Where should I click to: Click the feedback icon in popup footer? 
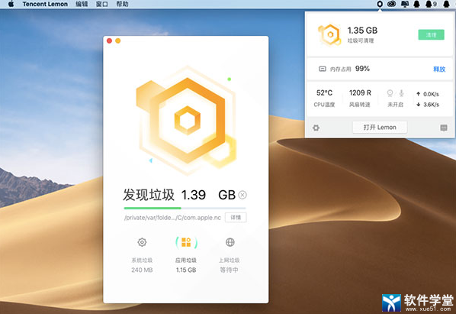[x=444, y=128]
